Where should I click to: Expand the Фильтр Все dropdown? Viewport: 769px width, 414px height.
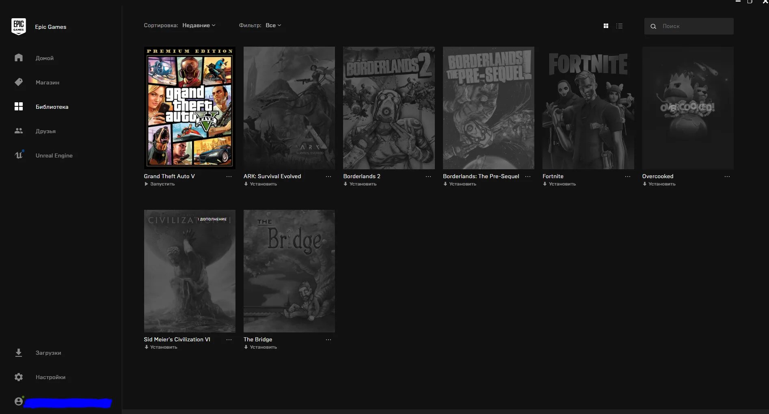click(x=273, y=25)
